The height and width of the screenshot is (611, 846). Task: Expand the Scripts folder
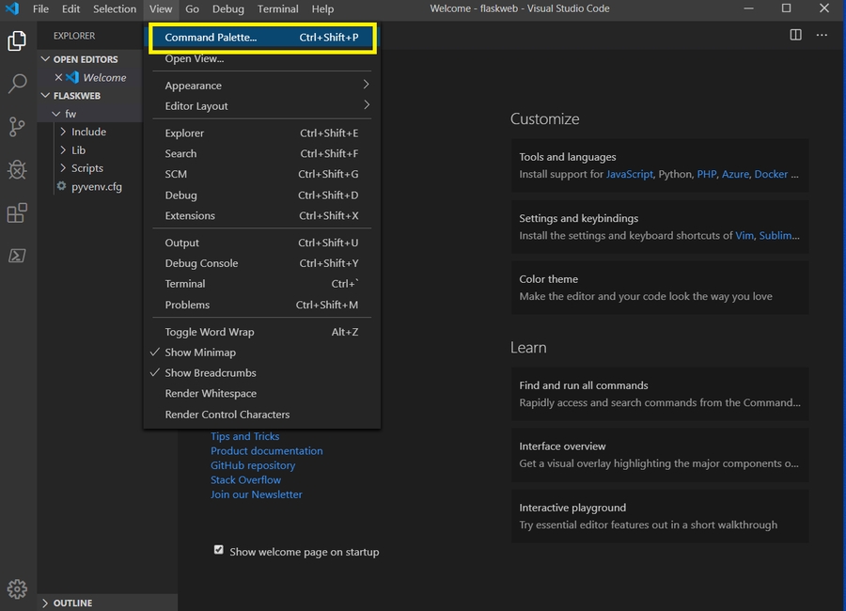[86, 168]
